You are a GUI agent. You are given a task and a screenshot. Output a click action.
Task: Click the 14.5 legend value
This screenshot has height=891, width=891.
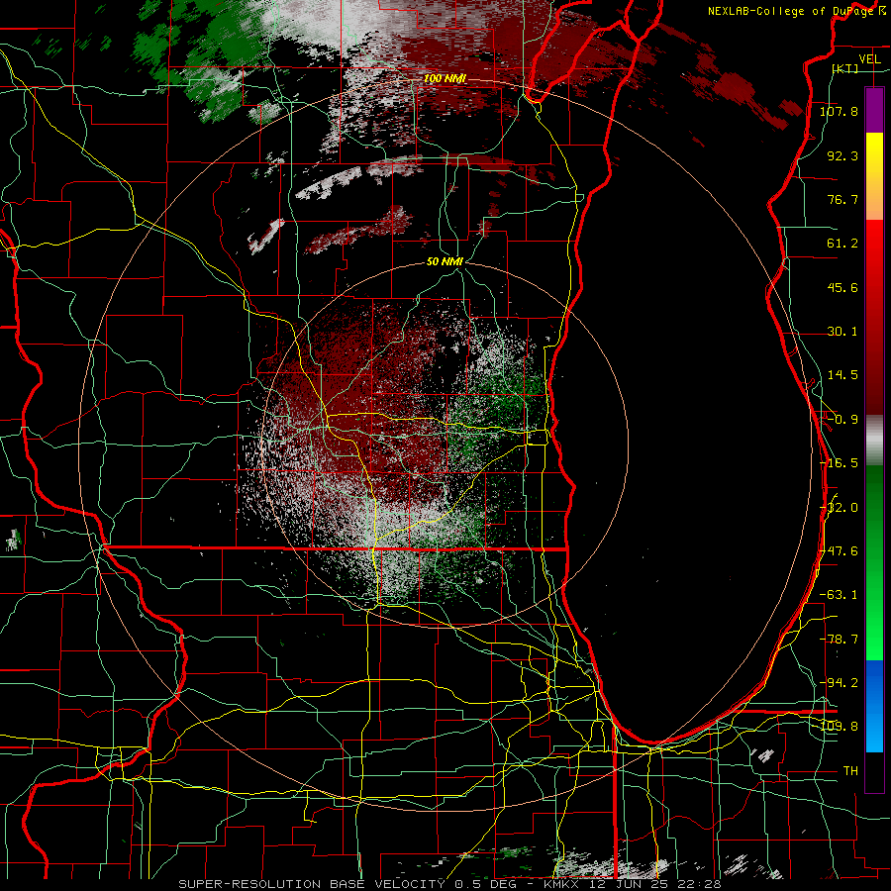click(x=842, y=375)
